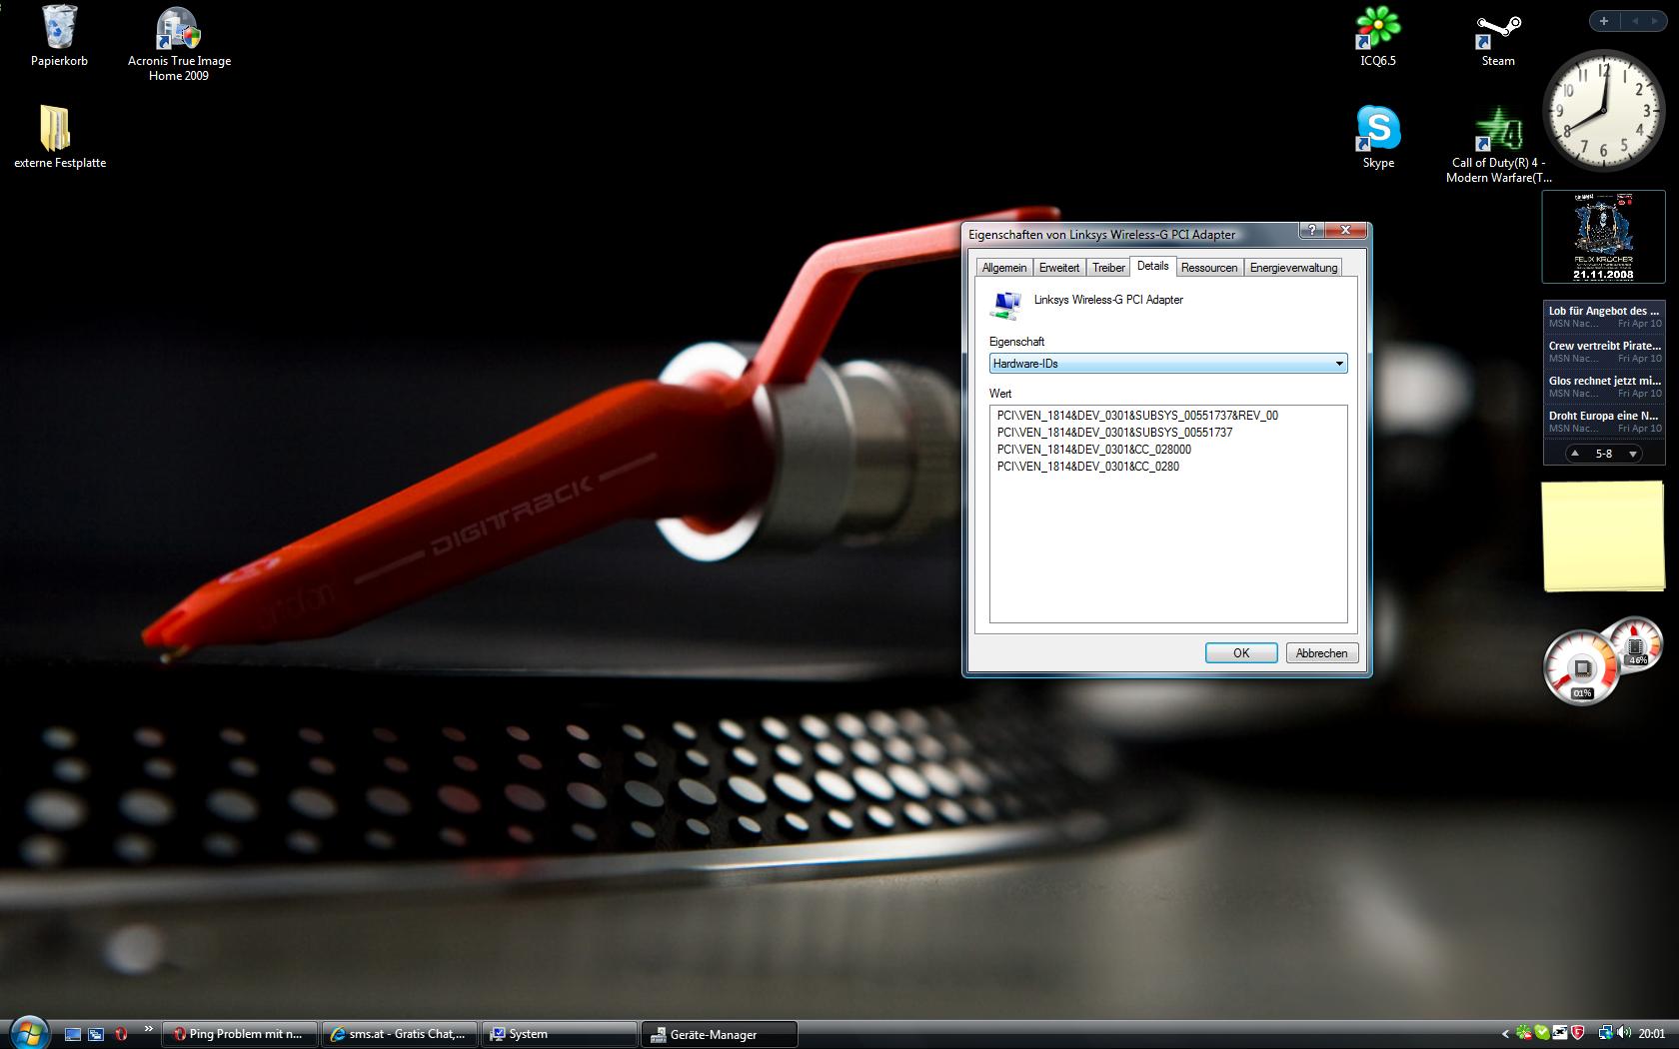This screenshot has width=1679, height=1049.
Task: Click the green checkmark Skype tray icon
Action: 1541,1034
